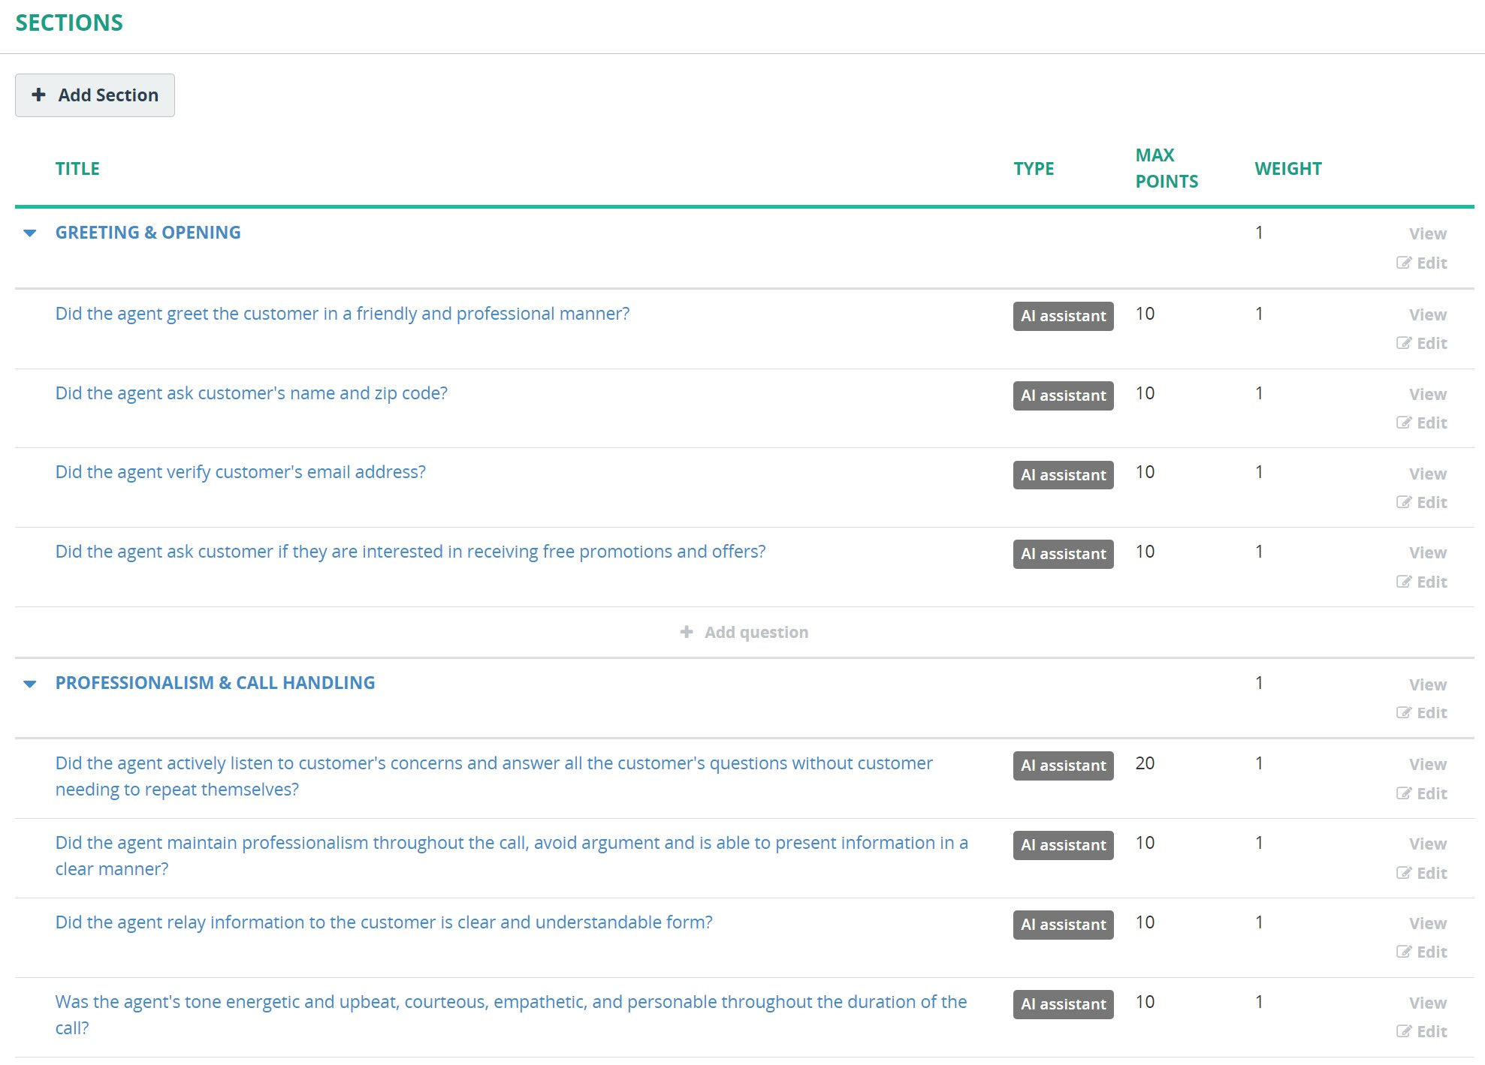Click AI assistant icon for email verification question
This screenshot has width=1485, height=1065.
pyautogui.click(x=1063, y=474)
